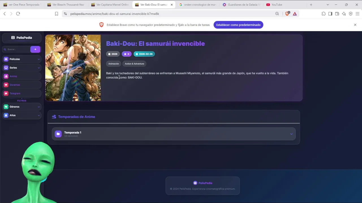
Task: Click the "Baki y los luchadores" description text
Action: coord(197,75)
